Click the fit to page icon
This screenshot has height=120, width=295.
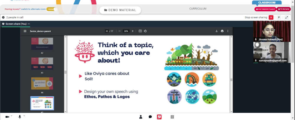coord(140,31)
